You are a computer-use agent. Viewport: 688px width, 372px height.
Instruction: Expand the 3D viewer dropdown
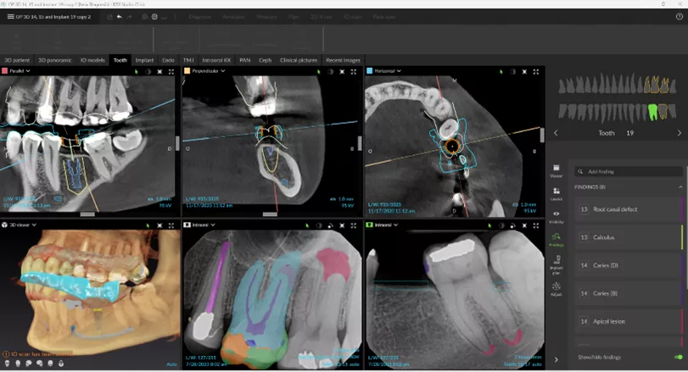[x=35, y=225]
